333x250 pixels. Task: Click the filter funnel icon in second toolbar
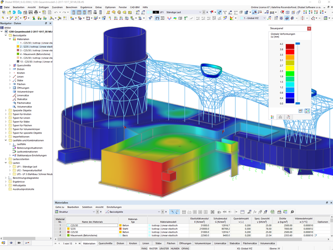(x=150, y=18)
